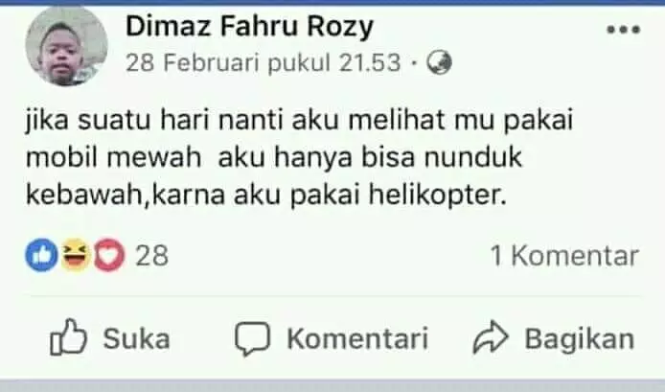Click the share arrow icon beside Bagikan
665x392 pixels.
(x=491, y=338)
